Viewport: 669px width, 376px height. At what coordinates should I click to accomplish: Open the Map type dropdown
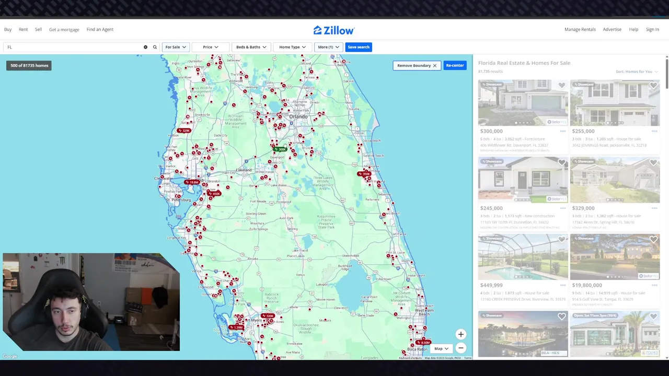442,348
